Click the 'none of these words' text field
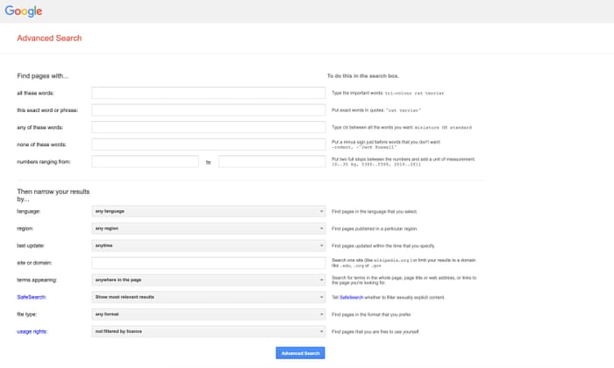Viewport: 614px width, 368px height. (x=209, y=145)
